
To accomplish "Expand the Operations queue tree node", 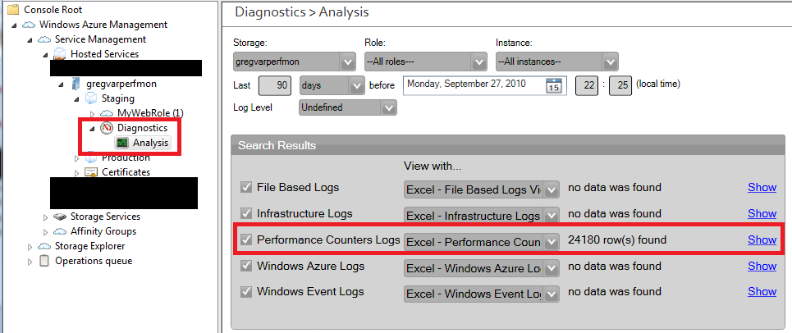I will (x=30, y=262).
